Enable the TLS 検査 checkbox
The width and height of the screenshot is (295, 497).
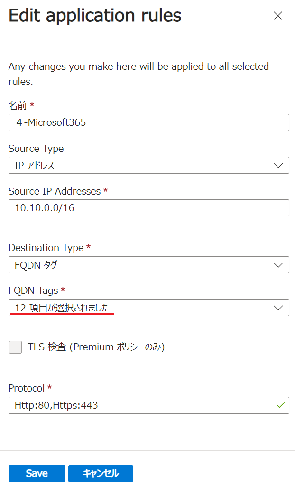pos(16,347)
